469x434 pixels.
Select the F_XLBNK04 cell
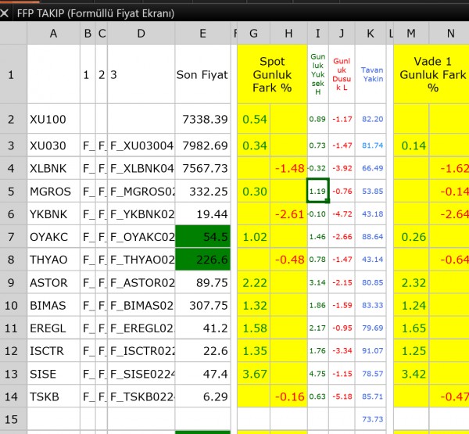pos(141,168)
